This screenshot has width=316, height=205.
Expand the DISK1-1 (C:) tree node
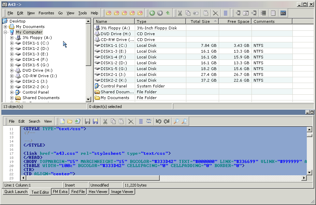(12, 43)
